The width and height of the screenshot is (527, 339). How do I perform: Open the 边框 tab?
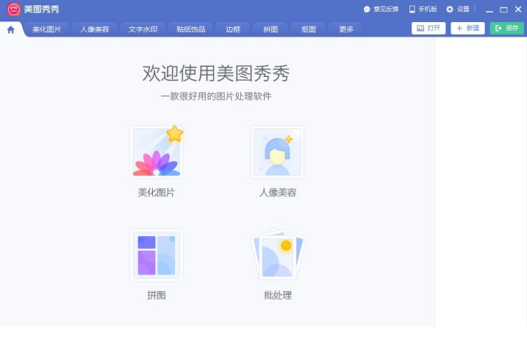233,29
